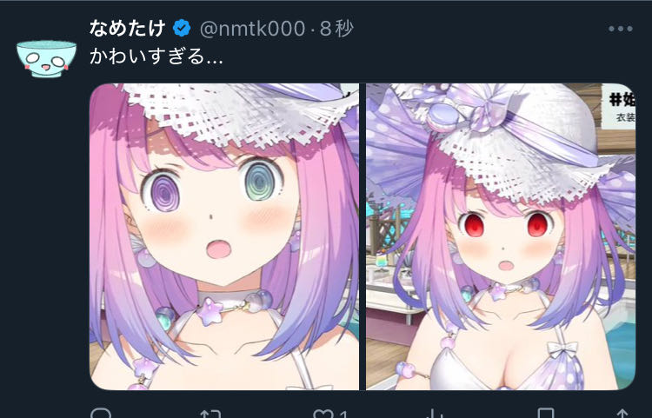This screenshot has height=418, width=652.
Task: Open the right image with red eyes
Action: [501, 236]
